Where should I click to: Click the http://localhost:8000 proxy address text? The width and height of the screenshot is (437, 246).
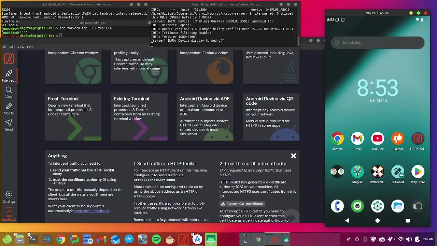(154, 180)
